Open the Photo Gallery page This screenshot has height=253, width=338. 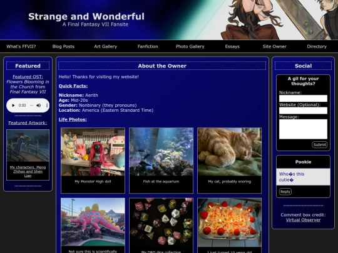pyautogui.click(x=190, y=46)
